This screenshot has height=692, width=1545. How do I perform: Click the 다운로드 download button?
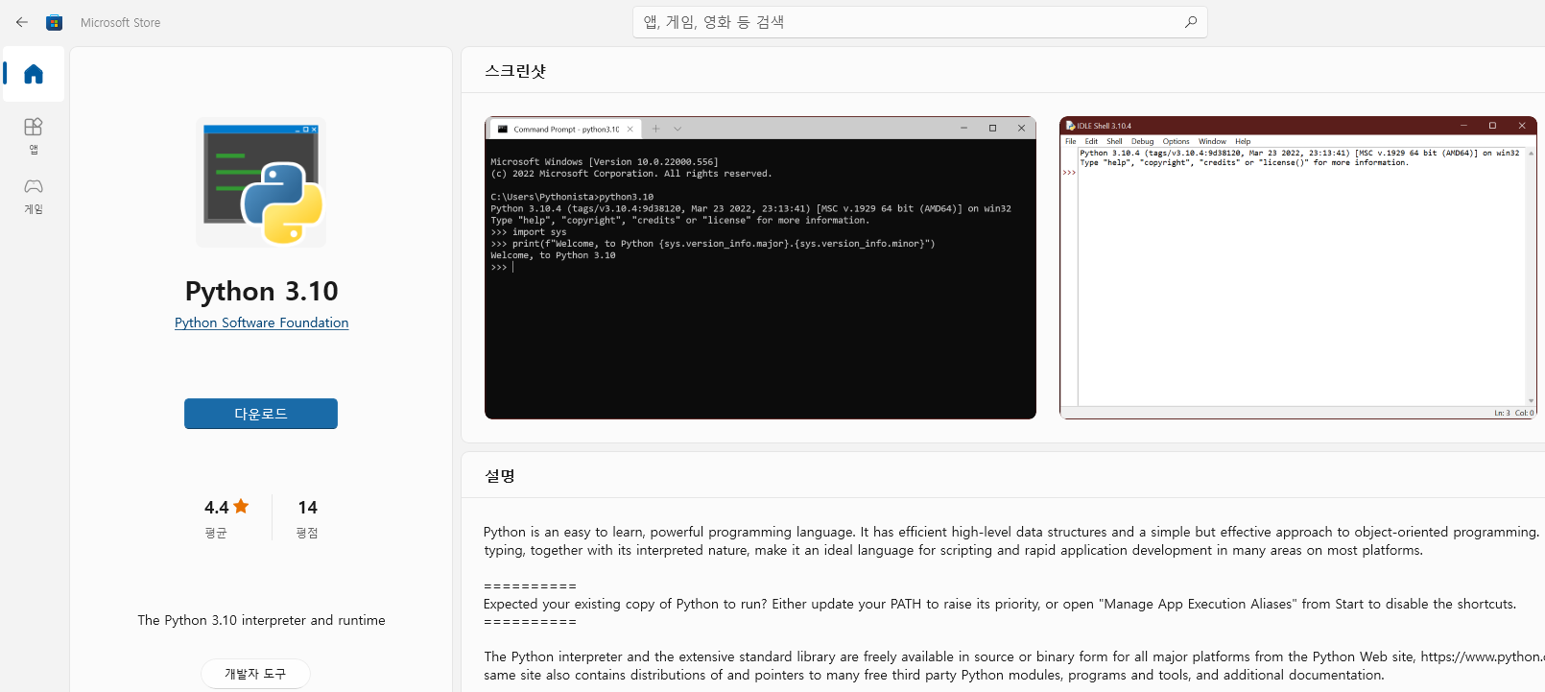[261, 414]
